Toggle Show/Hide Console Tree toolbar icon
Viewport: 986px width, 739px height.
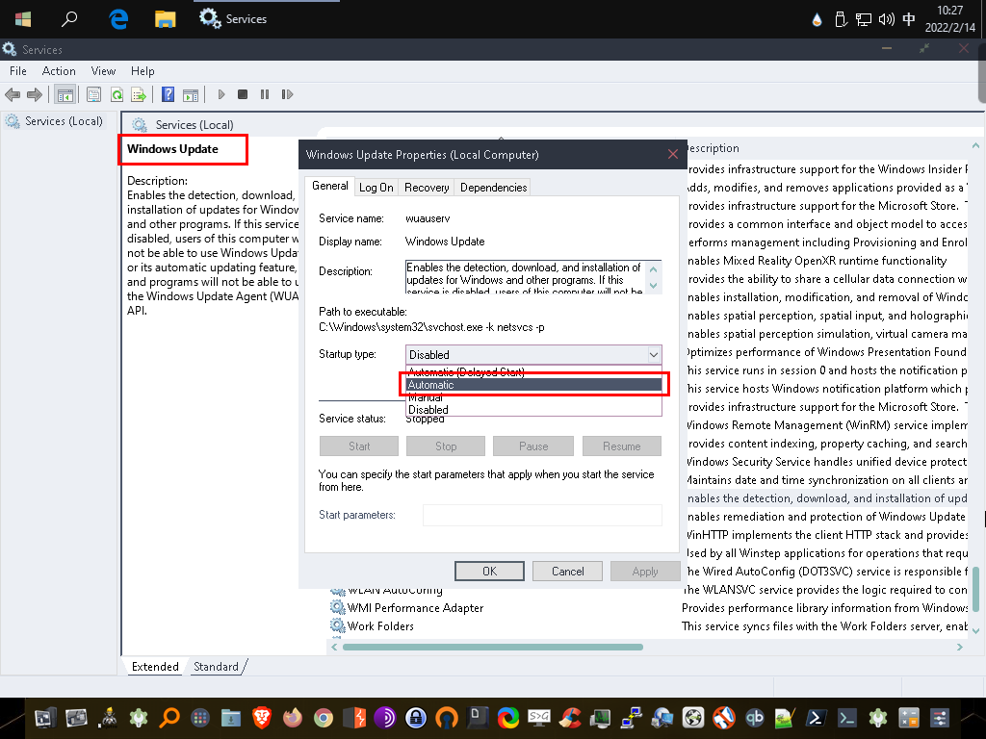click(x=65, y=95)
